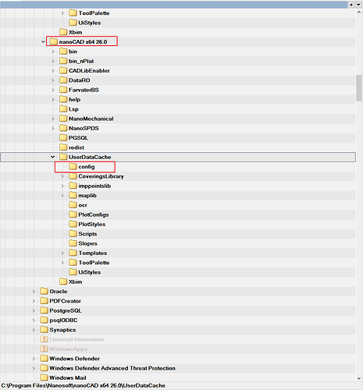The image size is (363, 390).
Task: Click the PlotStyles folder icon
Action: 73,224
